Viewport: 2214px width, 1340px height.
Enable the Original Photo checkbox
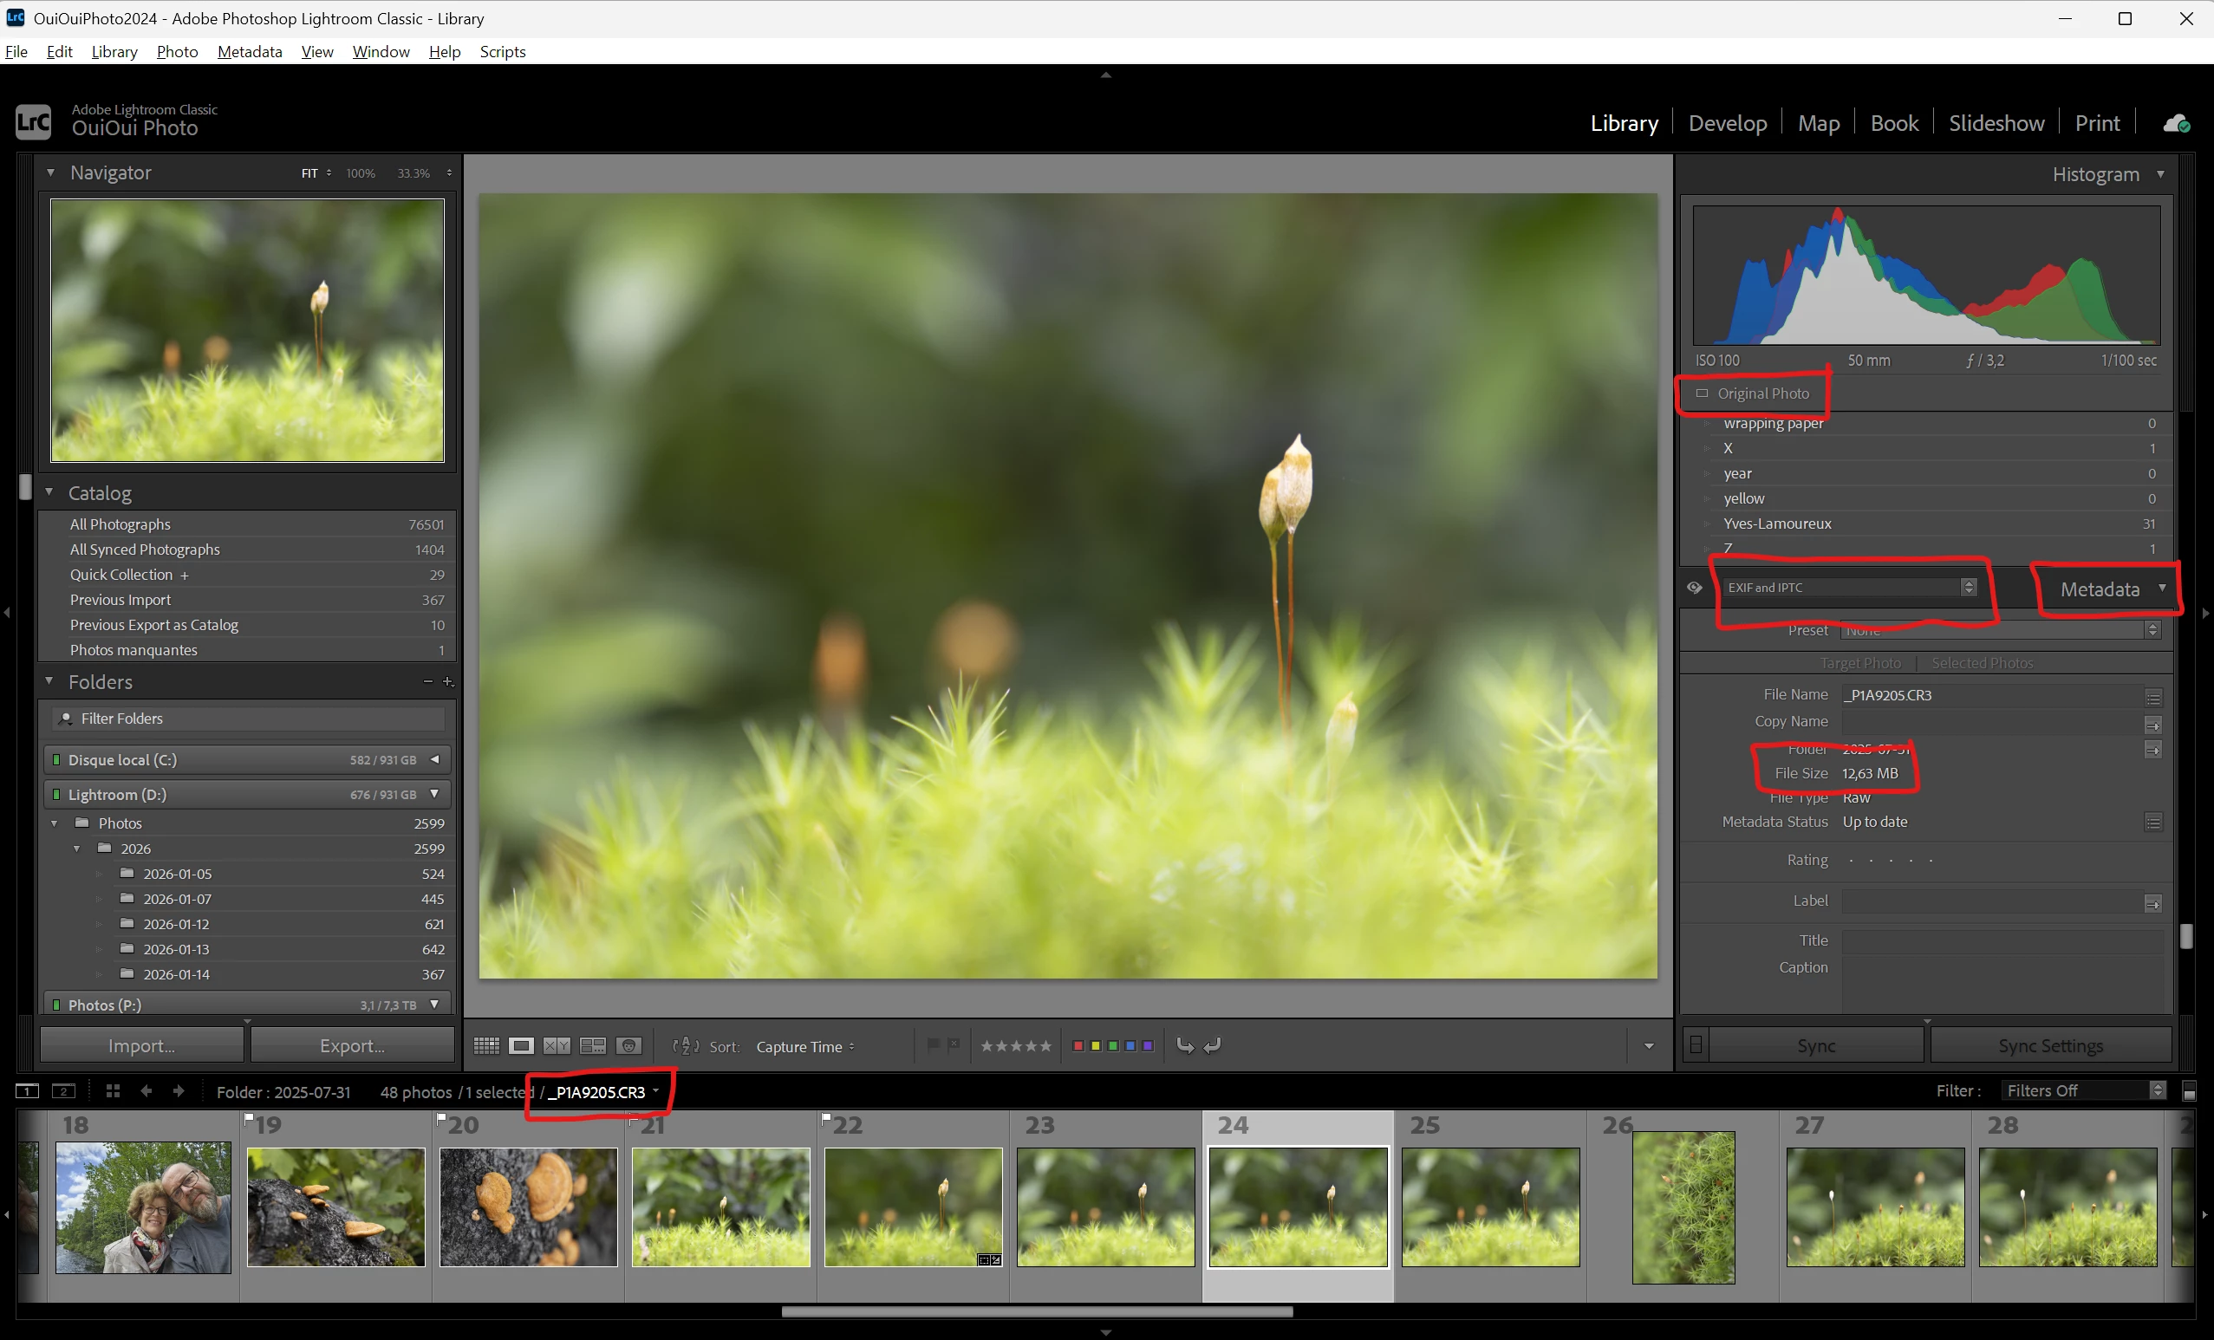[1702, 394]
